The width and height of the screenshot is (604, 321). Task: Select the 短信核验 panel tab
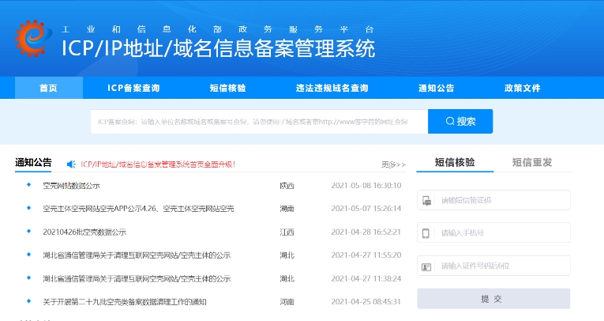pos(455,163)
